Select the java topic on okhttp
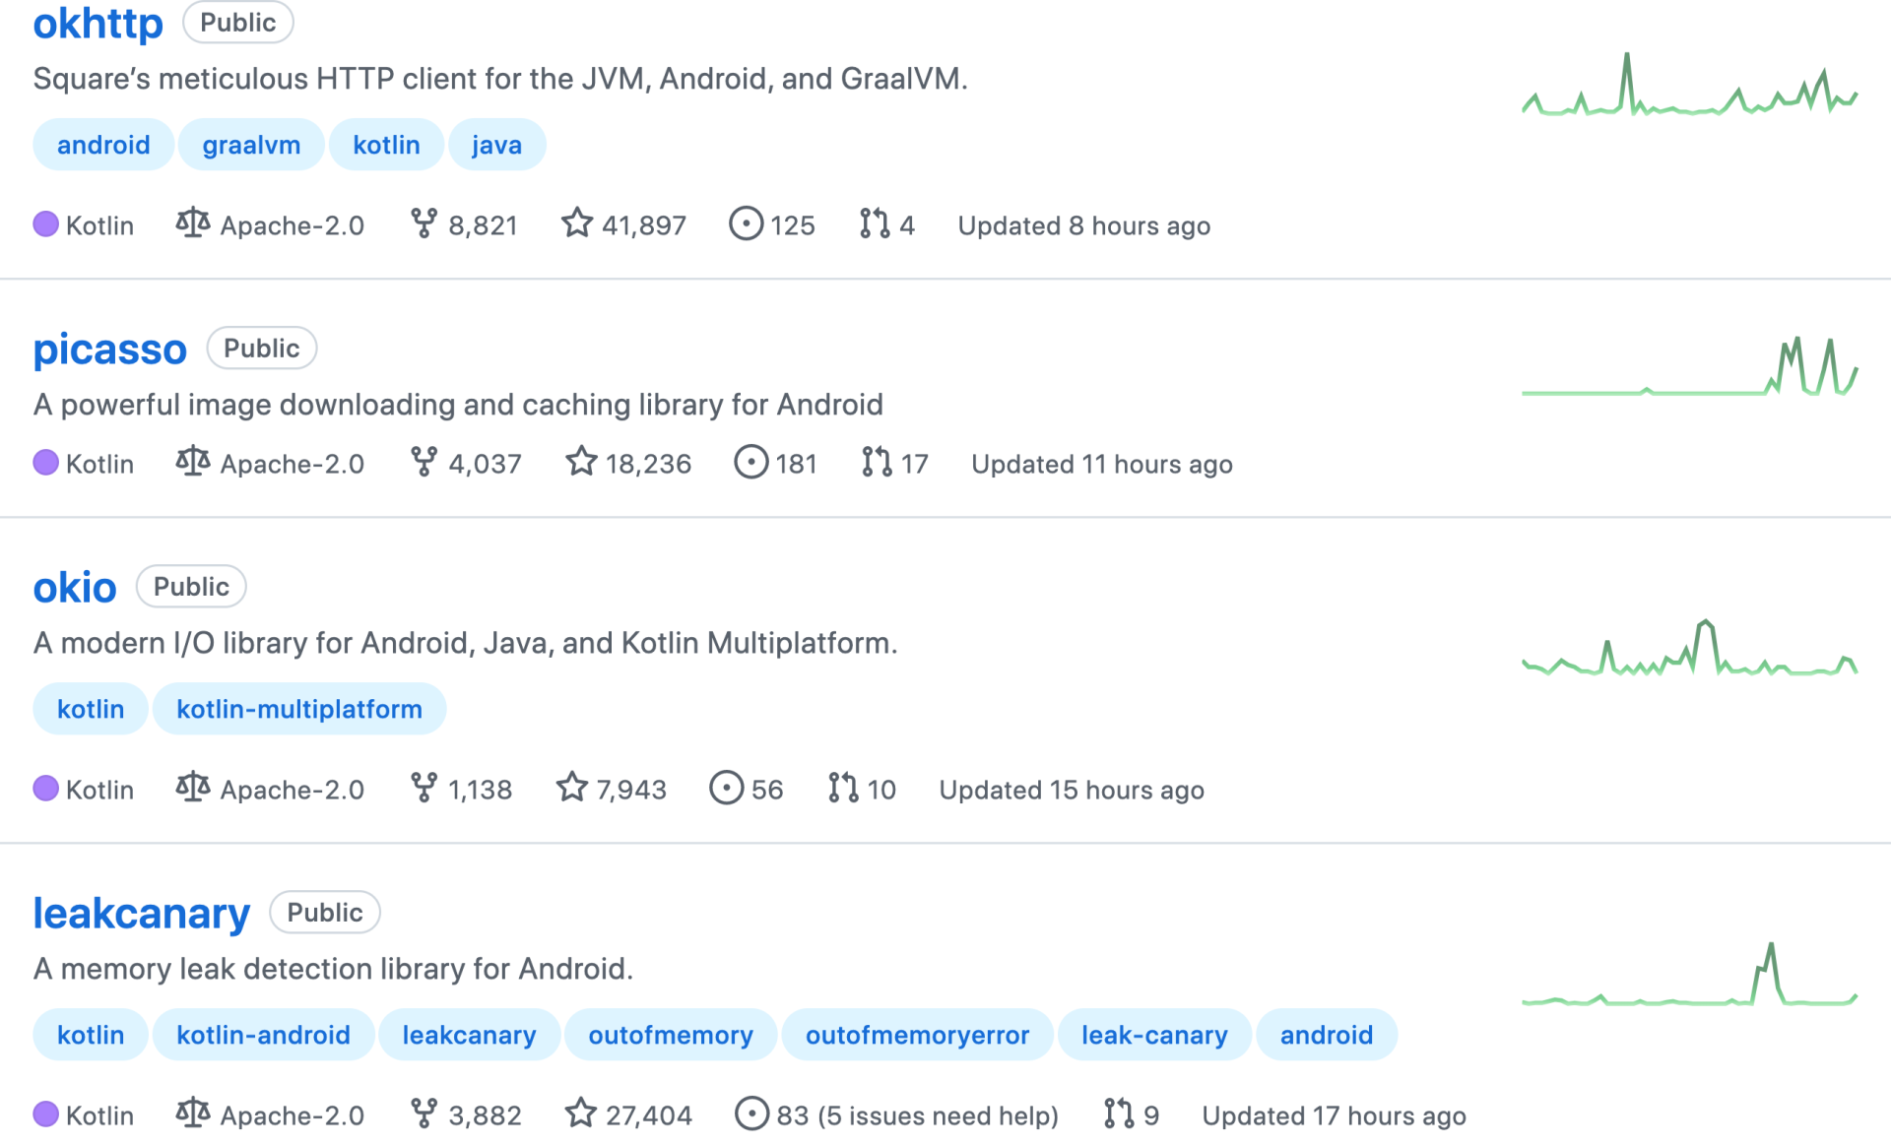 point(496,145)
